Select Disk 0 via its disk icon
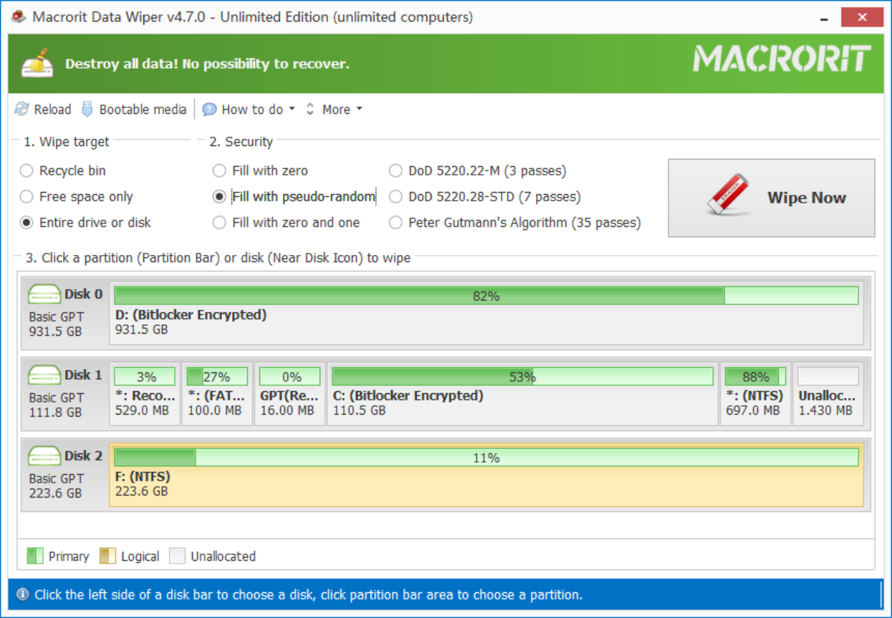892x618 pixels. click(44, 294)
